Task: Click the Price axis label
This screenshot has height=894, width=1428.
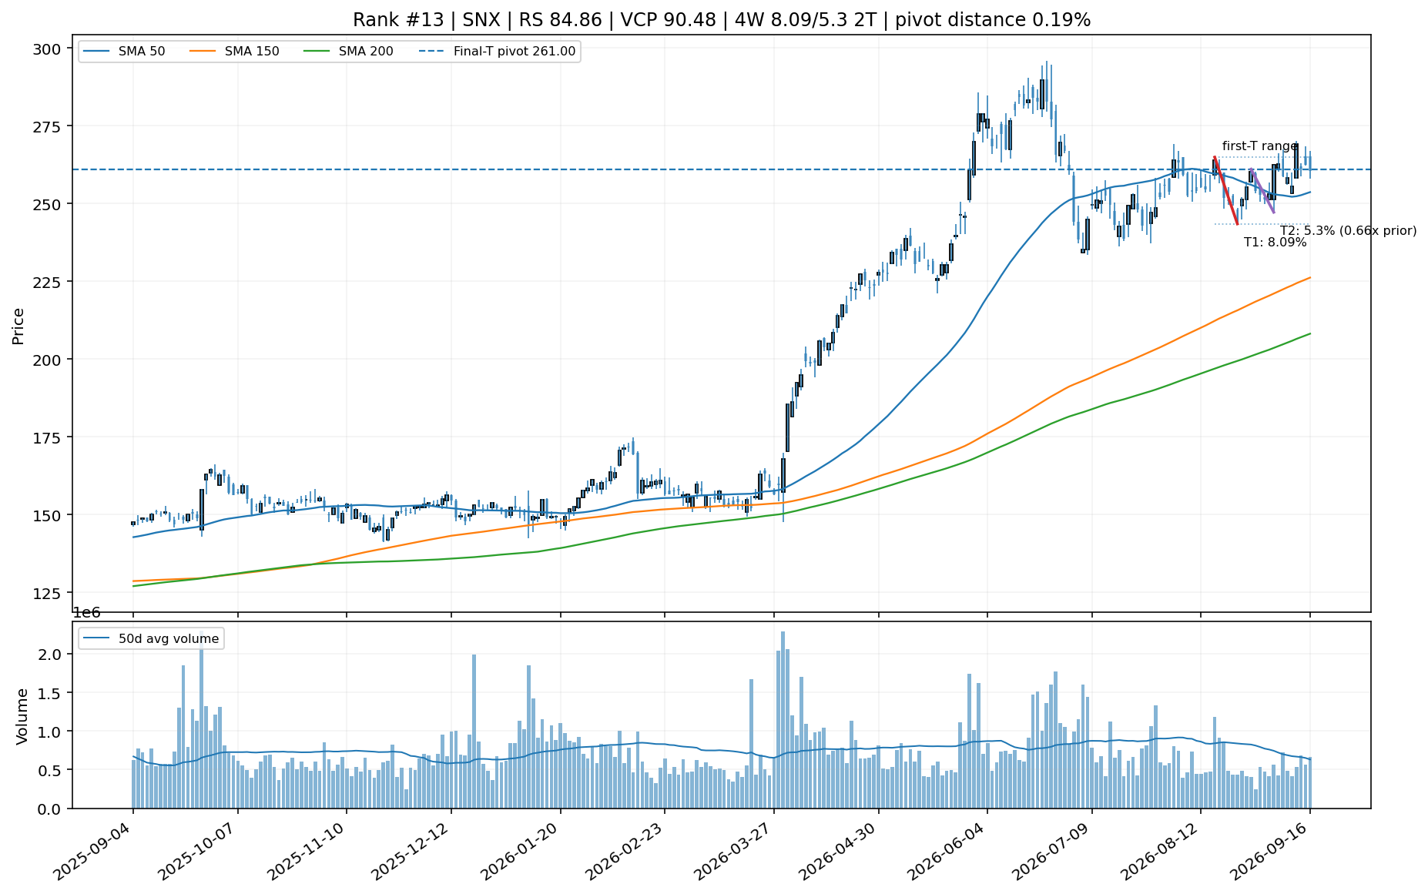Action: pos(18,326)
